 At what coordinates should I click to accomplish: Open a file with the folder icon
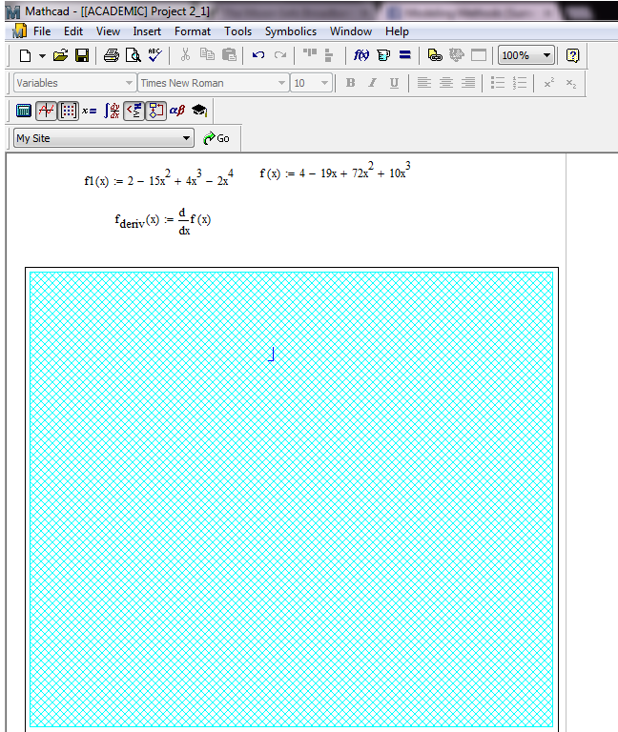[x=60, y=55]
